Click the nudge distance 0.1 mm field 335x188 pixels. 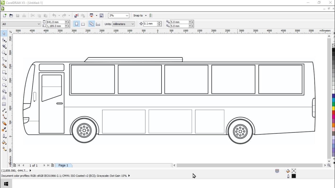click(150, 24)
